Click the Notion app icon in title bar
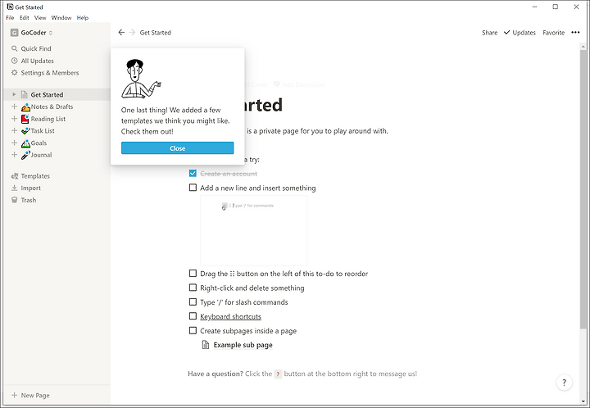 pyautogui.click(x=10, y=7)
